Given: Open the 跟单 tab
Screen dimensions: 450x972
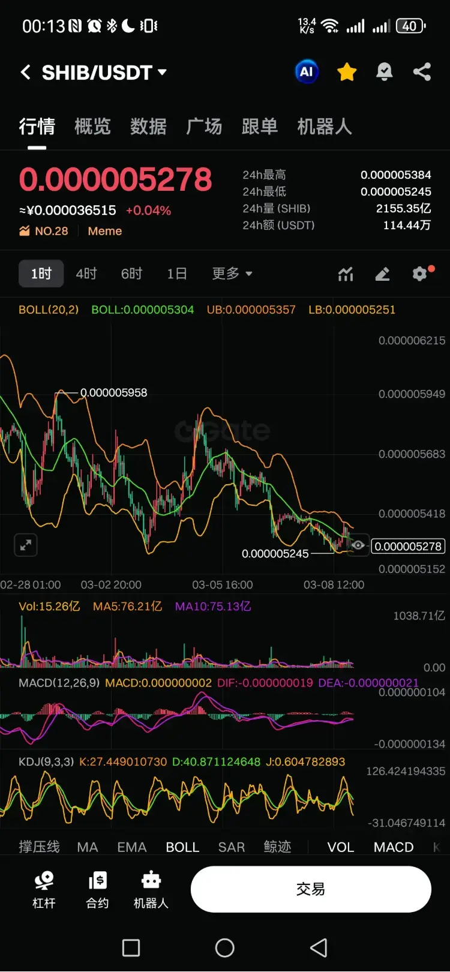Looking at the screenshot, I should tap(260, 126).
